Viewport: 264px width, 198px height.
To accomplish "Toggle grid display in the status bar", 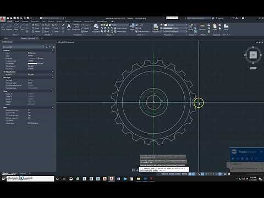I will (190, 174).
